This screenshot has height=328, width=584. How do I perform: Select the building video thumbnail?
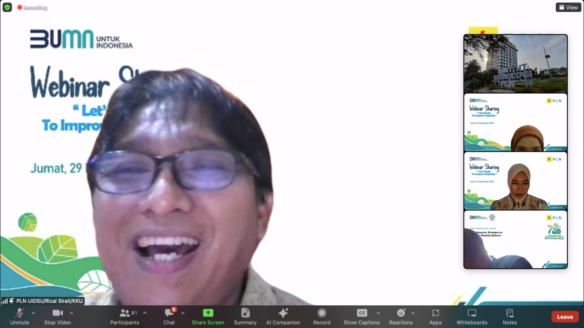tap(515, 64)
